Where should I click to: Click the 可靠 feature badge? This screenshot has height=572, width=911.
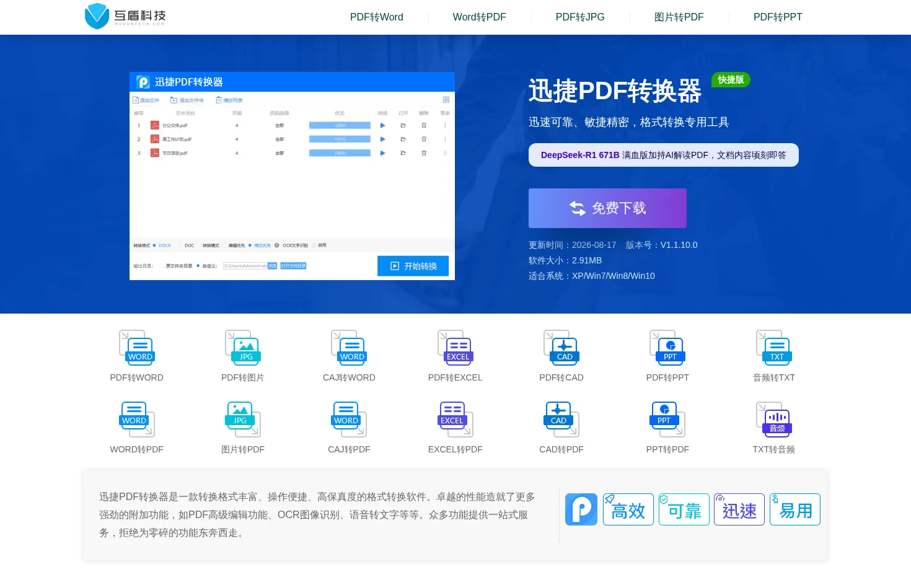[x=684, y=509]
